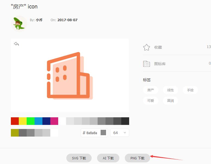Choose the magenta color swatch
The height and width of the screenshot is (164, 211).
(x=54, y=121)
